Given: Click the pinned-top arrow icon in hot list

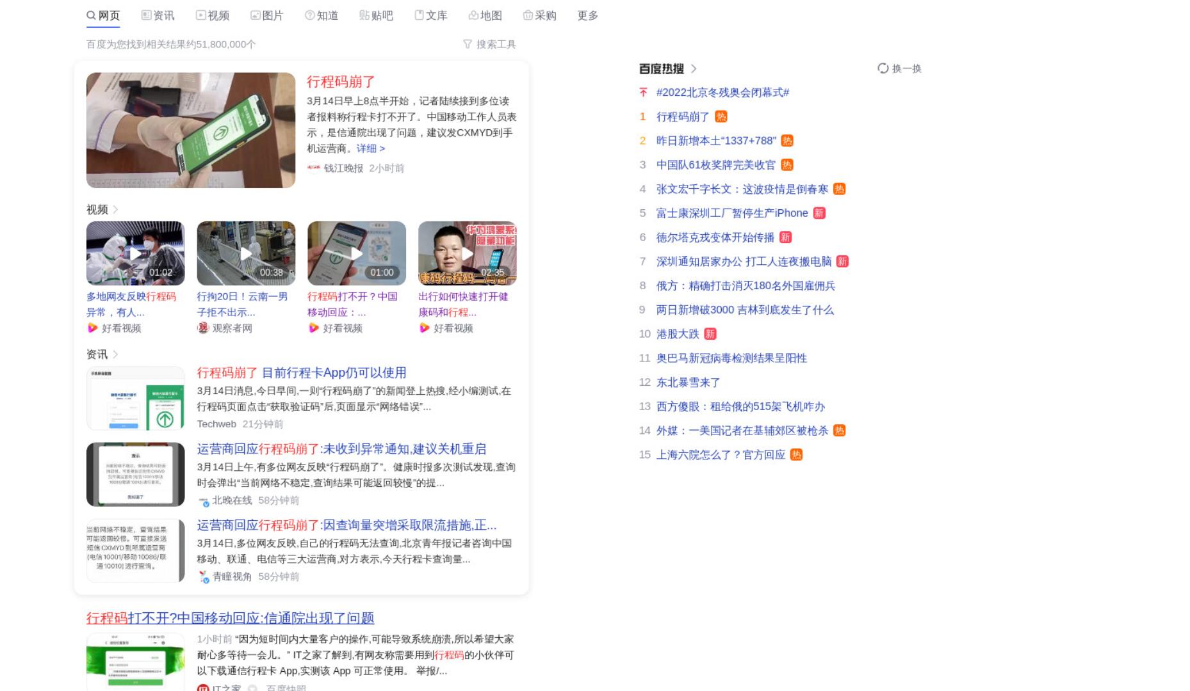Looking at the screenshot, I should 643,93.
